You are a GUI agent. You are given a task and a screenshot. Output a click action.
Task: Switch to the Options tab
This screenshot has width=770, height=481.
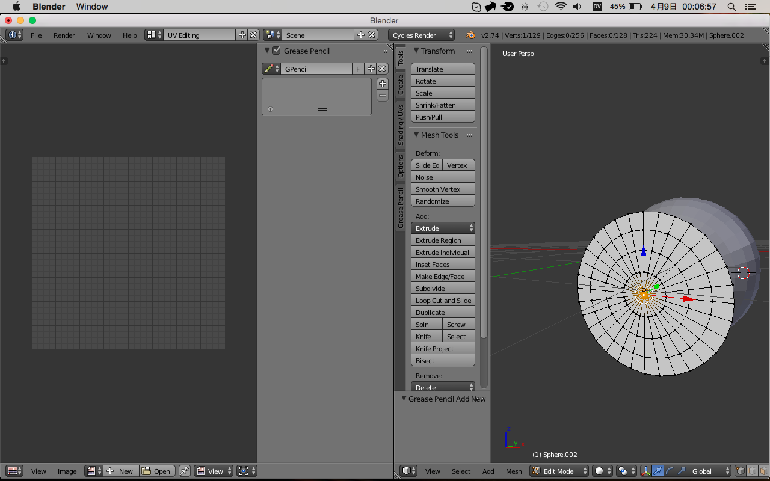pos(401,166)
